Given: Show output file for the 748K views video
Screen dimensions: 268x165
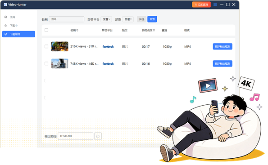Looking at the screenshot, I should (x=223, y=63).
